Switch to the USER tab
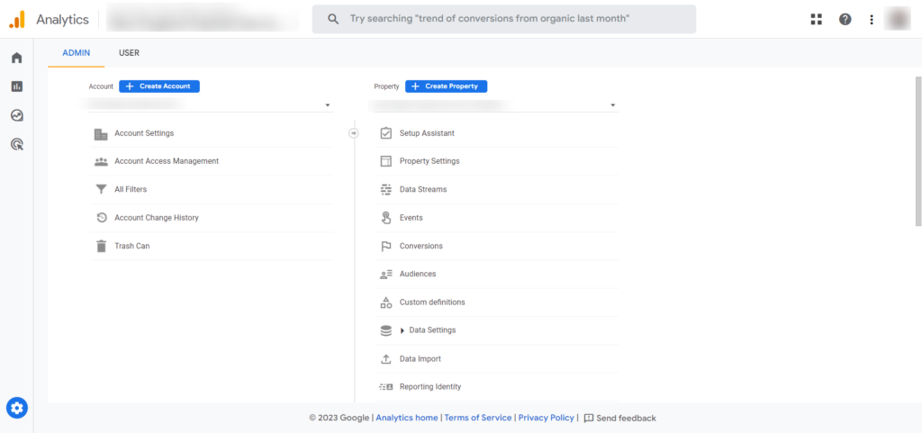Image resolution: width=922 pixels, height=433 pixels. tap(129, 53)
